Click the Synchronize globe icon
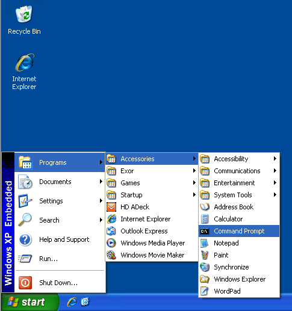 click(x=205, y=267)
